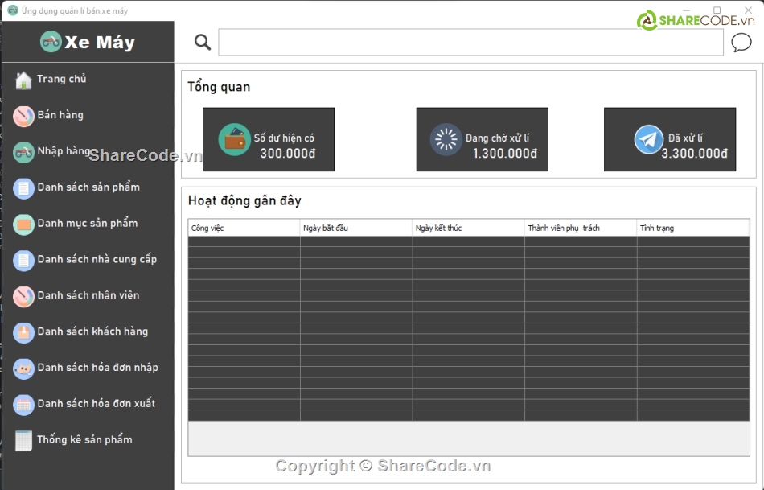Image resolution: width=764 pixels, height=490 pixels.
Task: Show Danh sách nhân viên page
Action: point(88,295)
